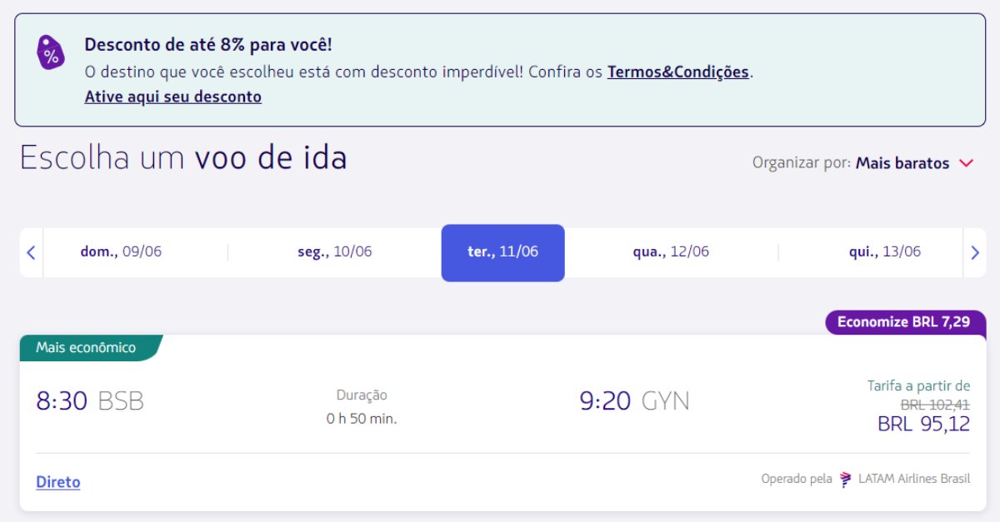Expand the sort dropdown red chevron

point(967,163)
